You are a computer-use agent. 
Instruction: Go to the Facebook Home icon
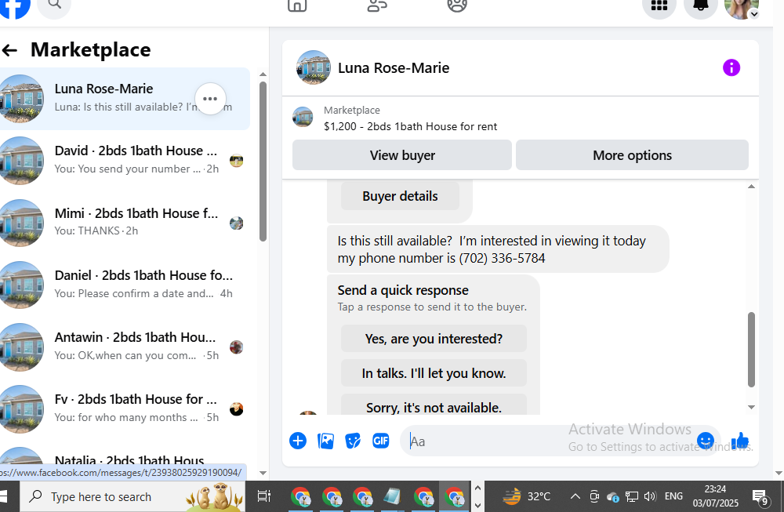pyautogui.click(x=297, y=5)
